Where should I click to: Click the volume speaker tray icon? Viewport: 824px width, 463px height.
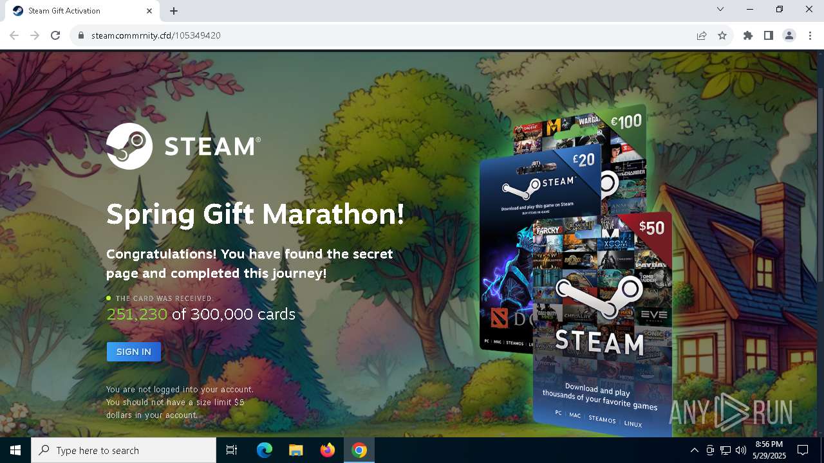(741, 450)
